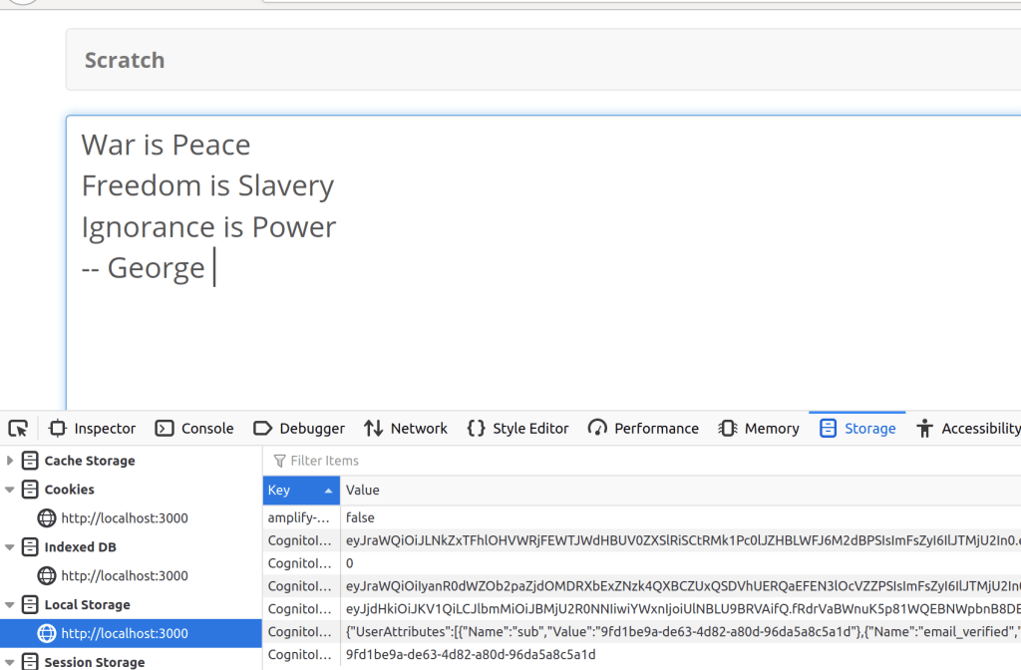Open the Accessibility tab
This screenshot has width=1021, height=670.
pyautogui.click(x=968, y=429)
